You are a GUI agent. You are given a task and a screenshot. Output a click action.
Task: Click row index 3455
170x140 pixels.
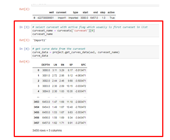[x=36, y=113]
